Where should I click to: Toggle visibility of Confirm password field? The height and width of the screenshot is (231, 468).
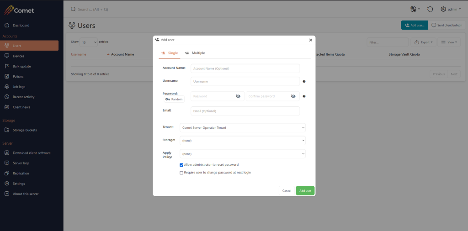click(293, 96)
